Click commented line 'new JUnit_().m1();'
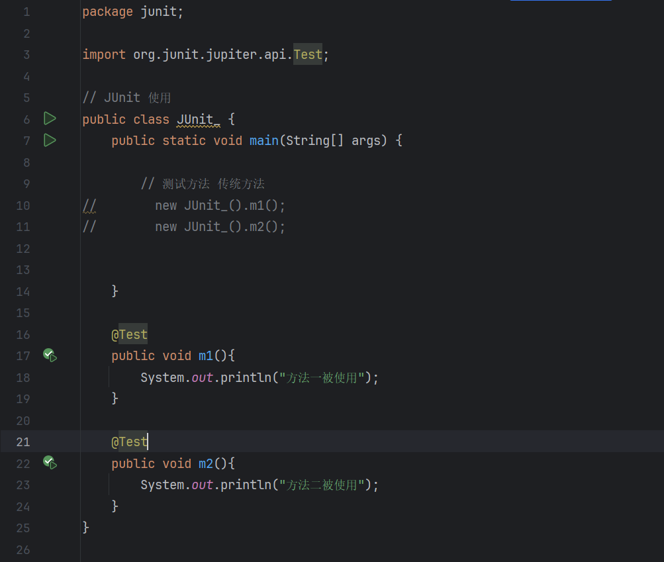Screen dimensions: 664x562 coord(220,205)
